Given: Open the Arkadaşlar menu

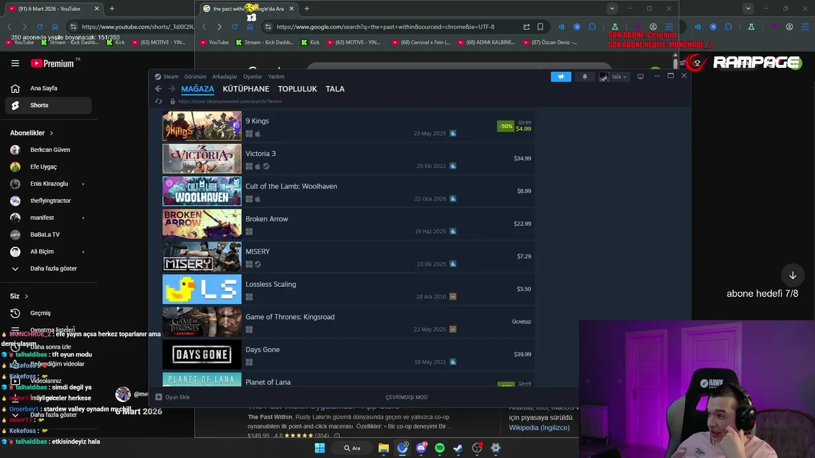Looking at the screenshot, I should click(x=225, y=76).
